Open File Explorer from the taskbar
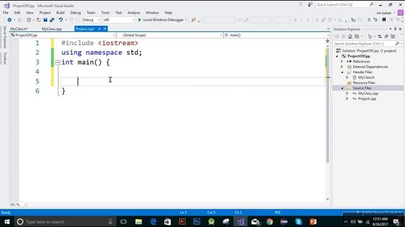This screenshot has width=405, height=227. point(139,221)
